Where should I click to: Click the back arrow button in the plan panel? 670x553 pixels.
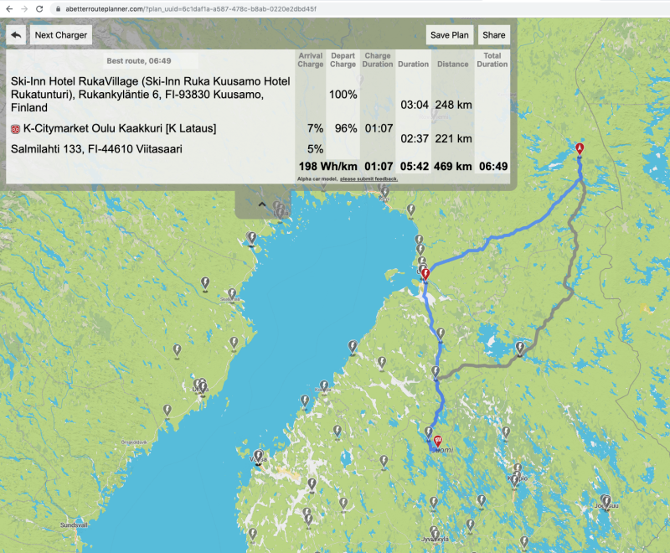pos(16,35)
